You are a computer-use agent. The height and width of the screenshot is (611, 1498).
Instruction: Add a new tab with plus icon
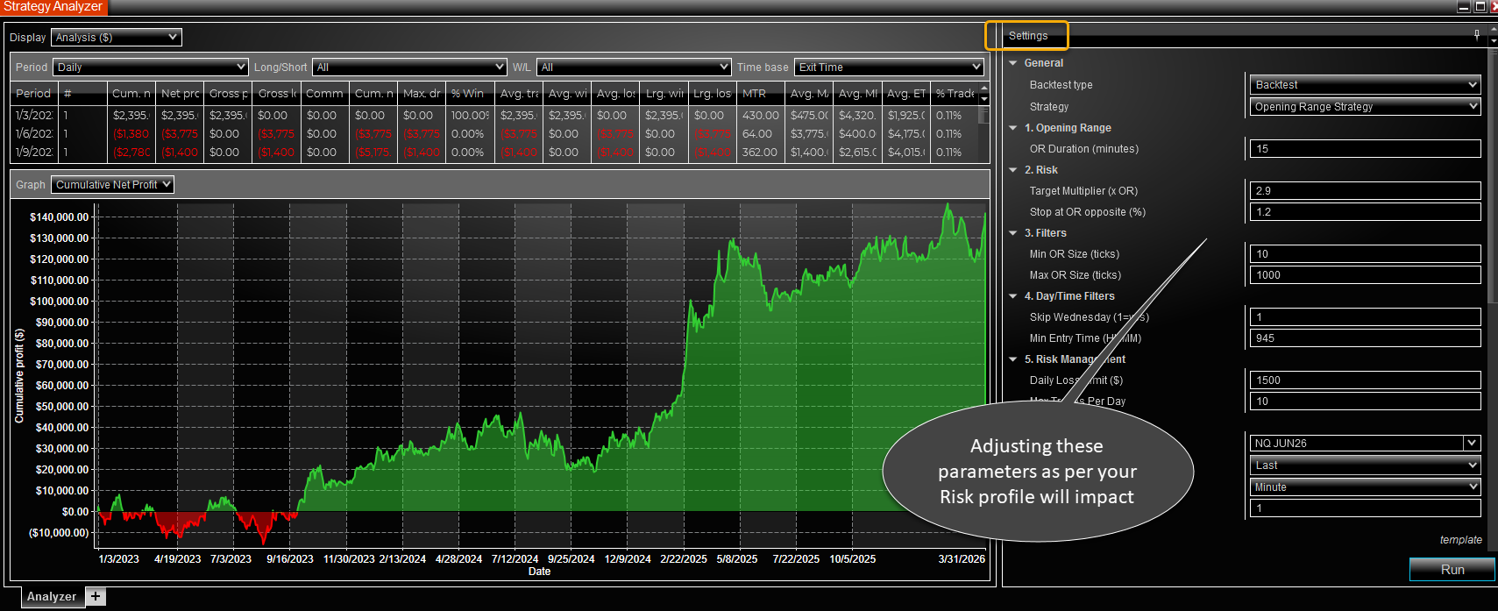click(96, 596)
